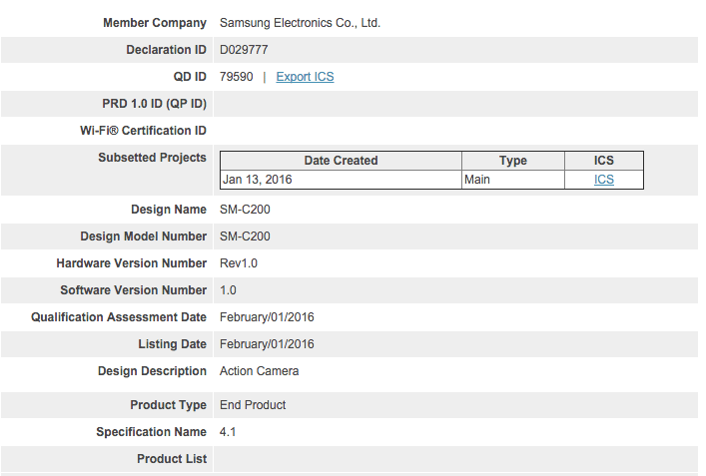
Task: Click QD ID value '79590'
Action: click(x=237, y=77)
